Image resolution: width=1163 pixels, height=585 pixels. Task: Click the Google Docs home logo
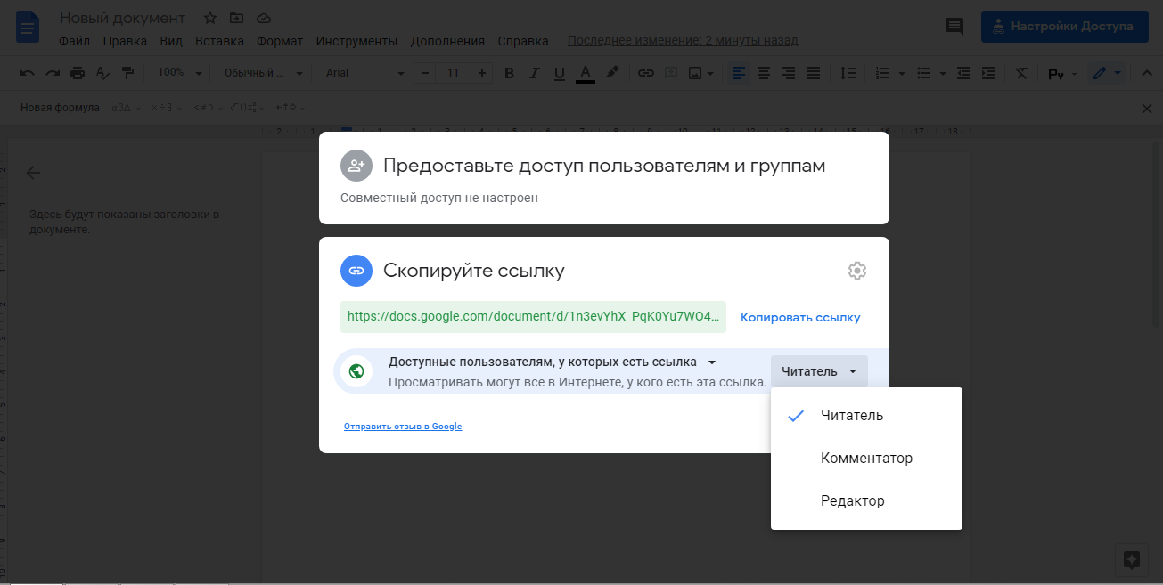(28, 27)
